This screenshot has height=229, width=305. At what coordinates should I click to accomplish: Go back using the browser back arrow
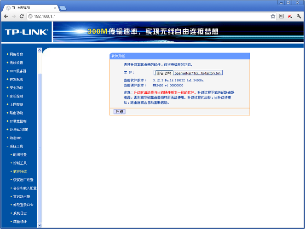(x=6, y=17)
